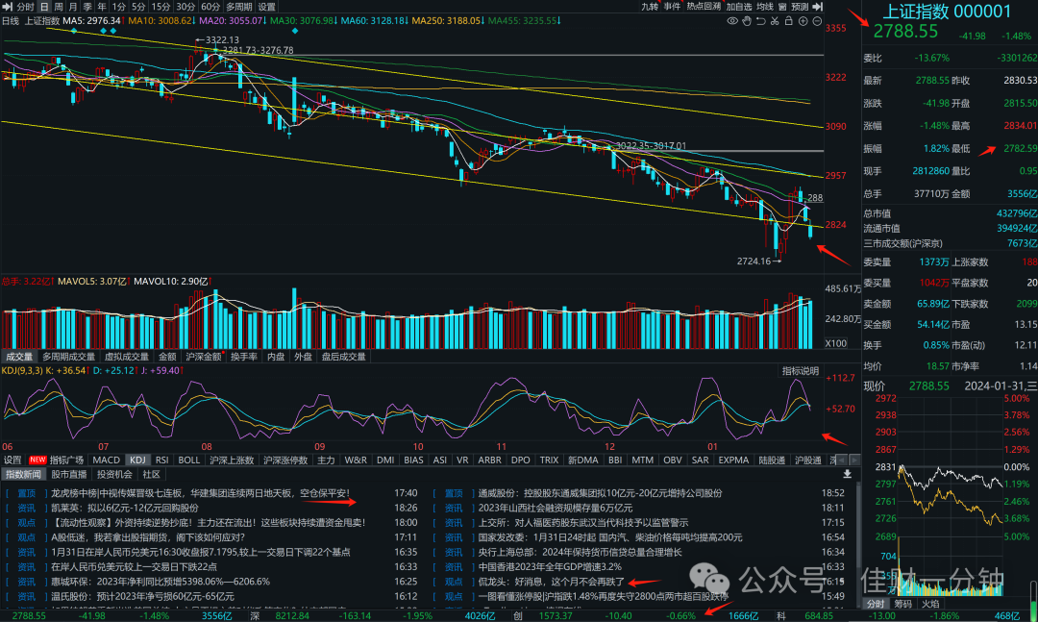Open news: 通威股份 控股股东增持公司股份
Image resolution: width=1038 pixels, height=622 pixels.
coord(600,493)
